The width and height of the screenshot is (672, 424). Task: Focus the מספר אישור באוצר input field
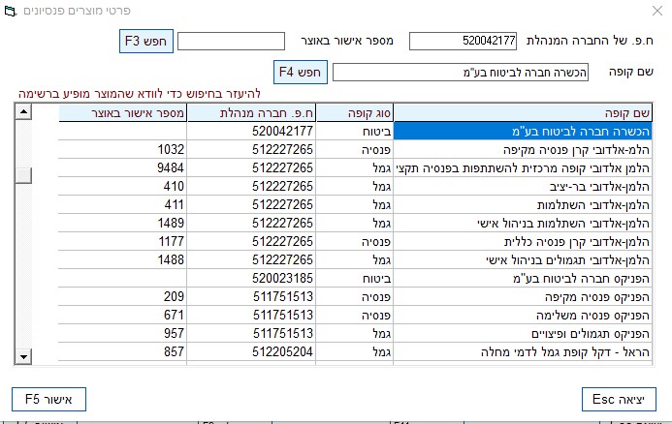click(232, 41)
